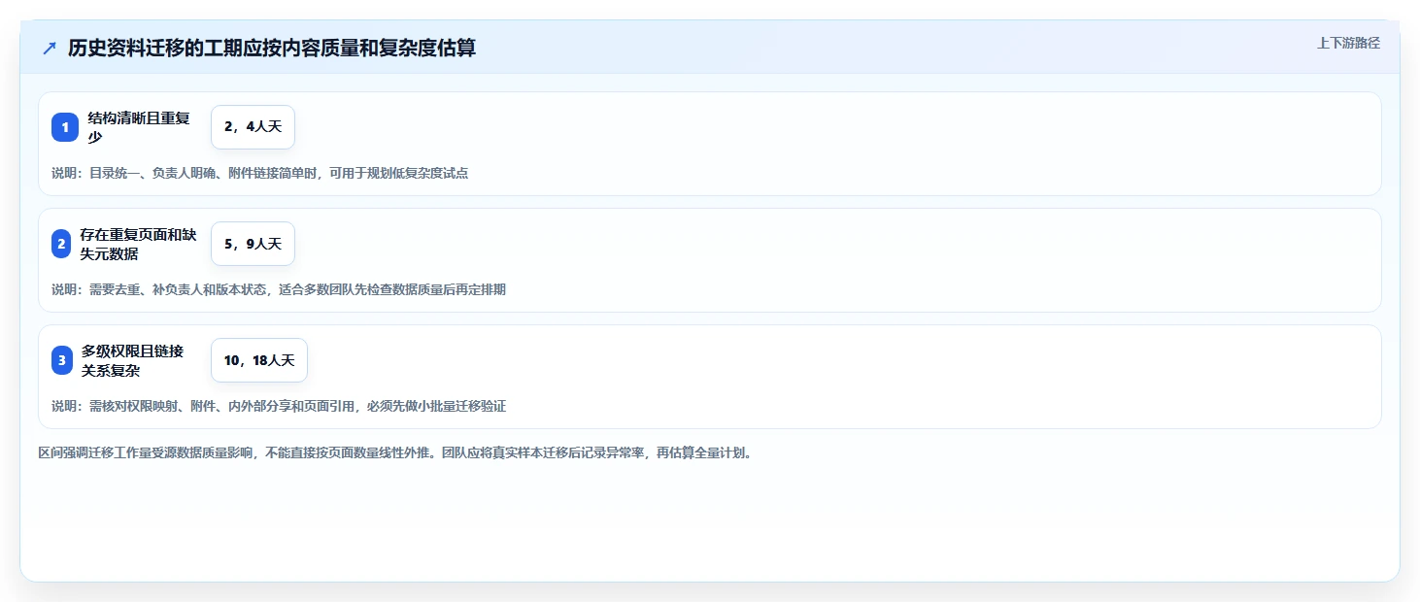Image resolution: width=1420 pixels, height=602 pixels.
Task: Select the 存在重复页面和缺失元数据 label
Action: (139, 244)
